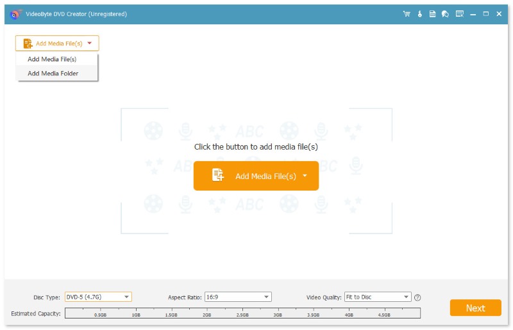513x330 pixels.
Task: Select Add Media File(s) menu entry
Action: (x=52, y=59)
